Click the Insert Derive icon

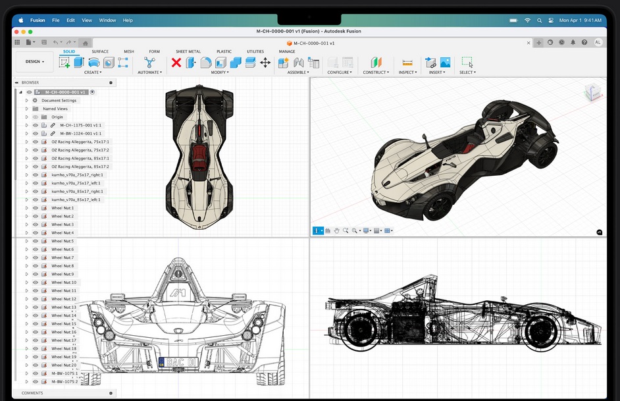coord(430,62)
